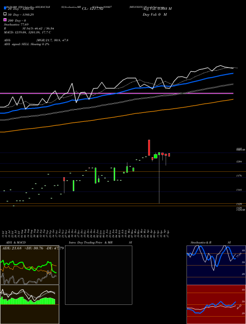This screenshot has width=246, height=324.
Task: Open the blue Stochastics chart panel
Action: 216,265
